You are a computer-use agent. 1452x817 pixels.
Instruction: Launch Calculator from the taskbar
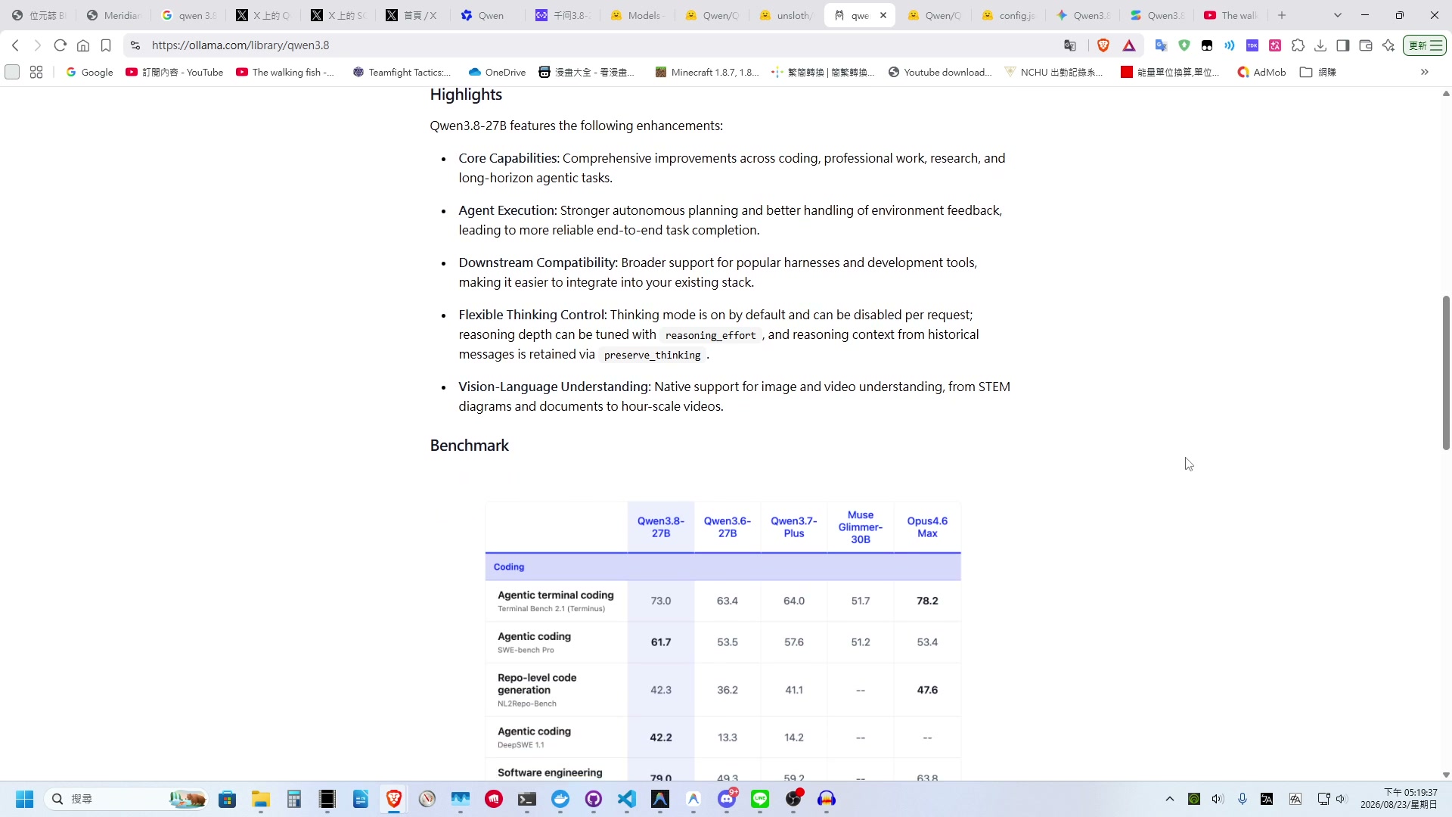tap(294, 799)
